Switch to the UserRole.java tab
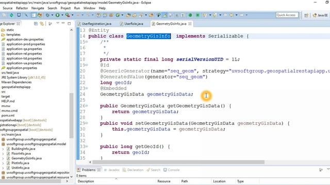This screenshot has width=330, height=185. tap(132, 24)
